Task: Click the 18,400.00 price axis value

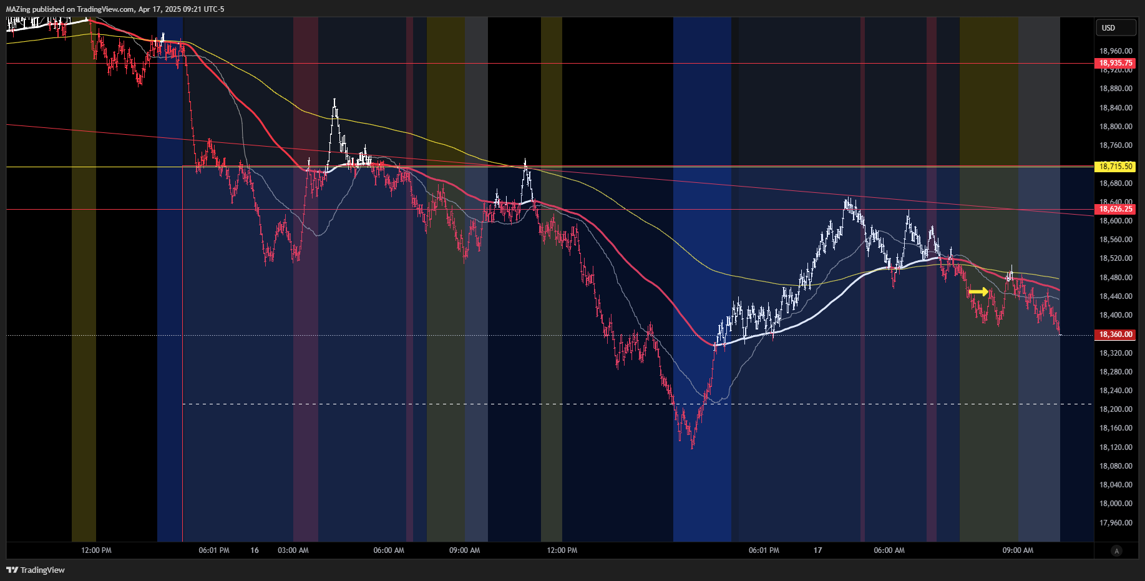Action: [1116, 315]
